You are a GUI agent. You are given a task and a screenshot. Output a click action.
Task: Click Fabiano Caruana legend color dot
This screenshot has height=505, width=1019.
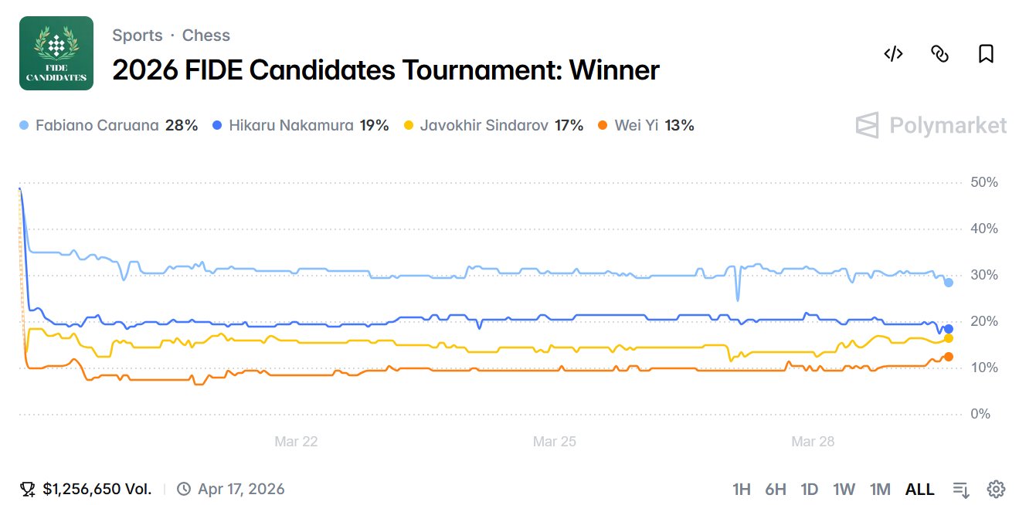click(x=25, y=125)
